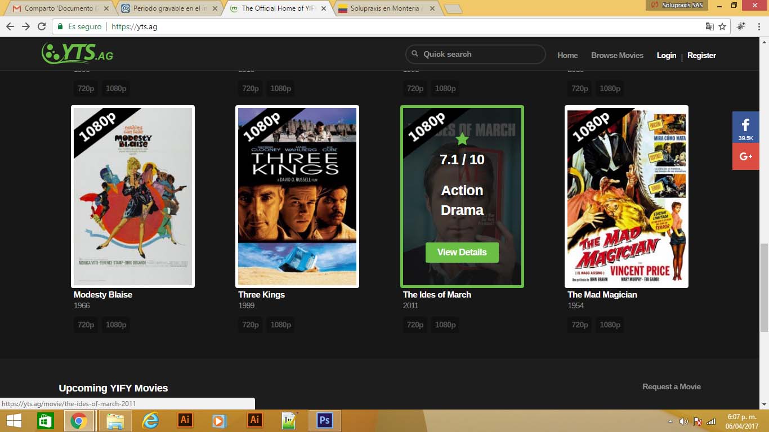Click the secure padlock icon in address bar
This screenshot has height=432, width=769.
point(60,26)
